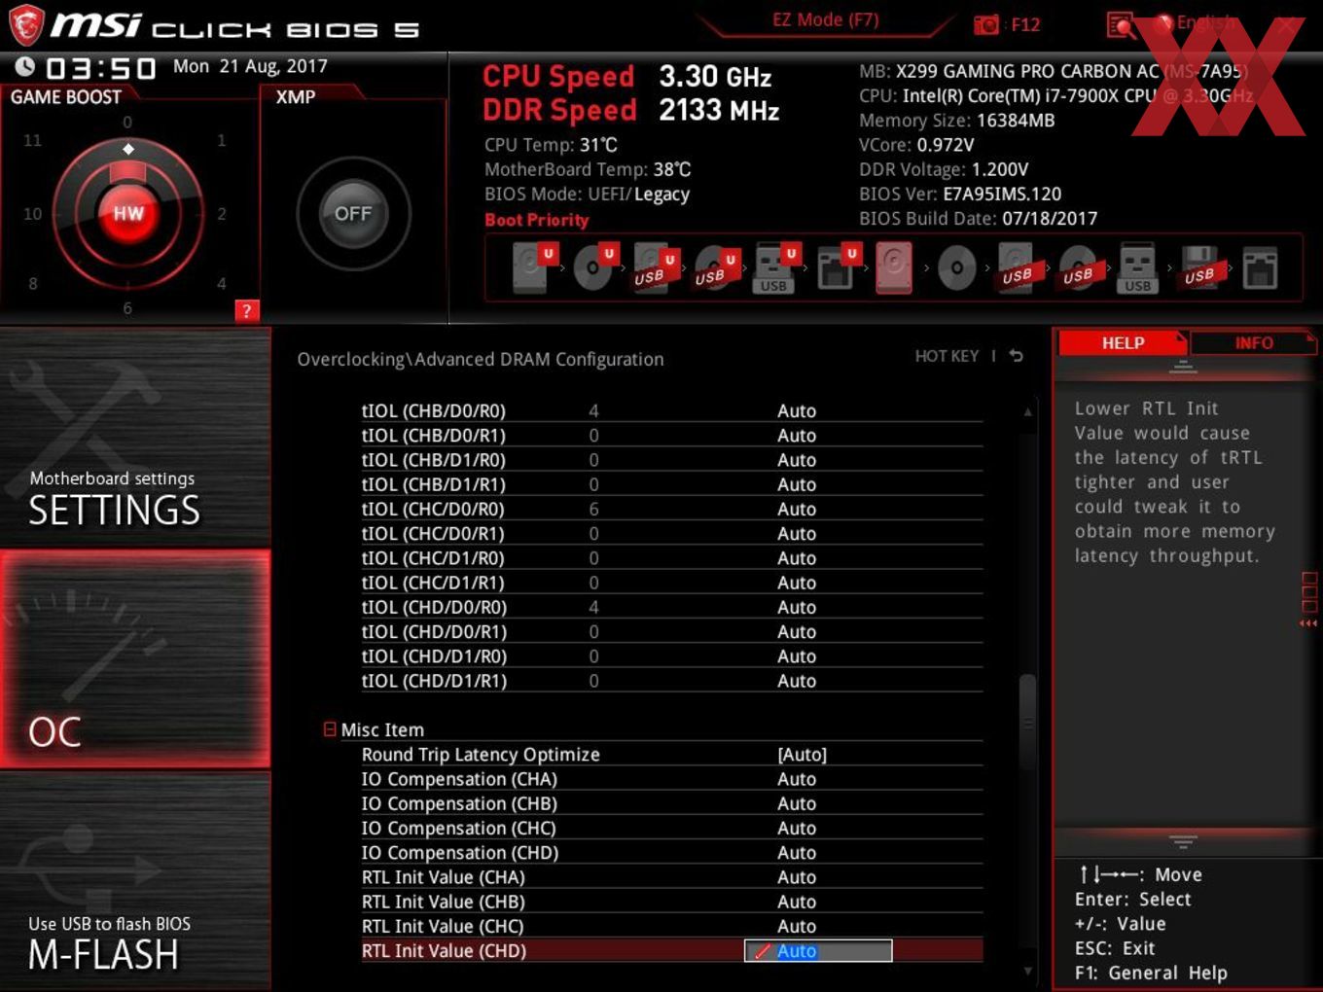The image size is (1323, 992).
Task: Click the MSI dragon shield logo
Action: coord(26,24)
